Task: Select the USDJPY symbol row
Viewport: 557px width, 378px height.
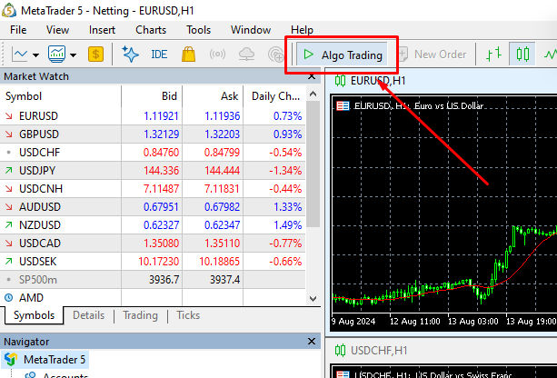Action: (x=153, y=171)
